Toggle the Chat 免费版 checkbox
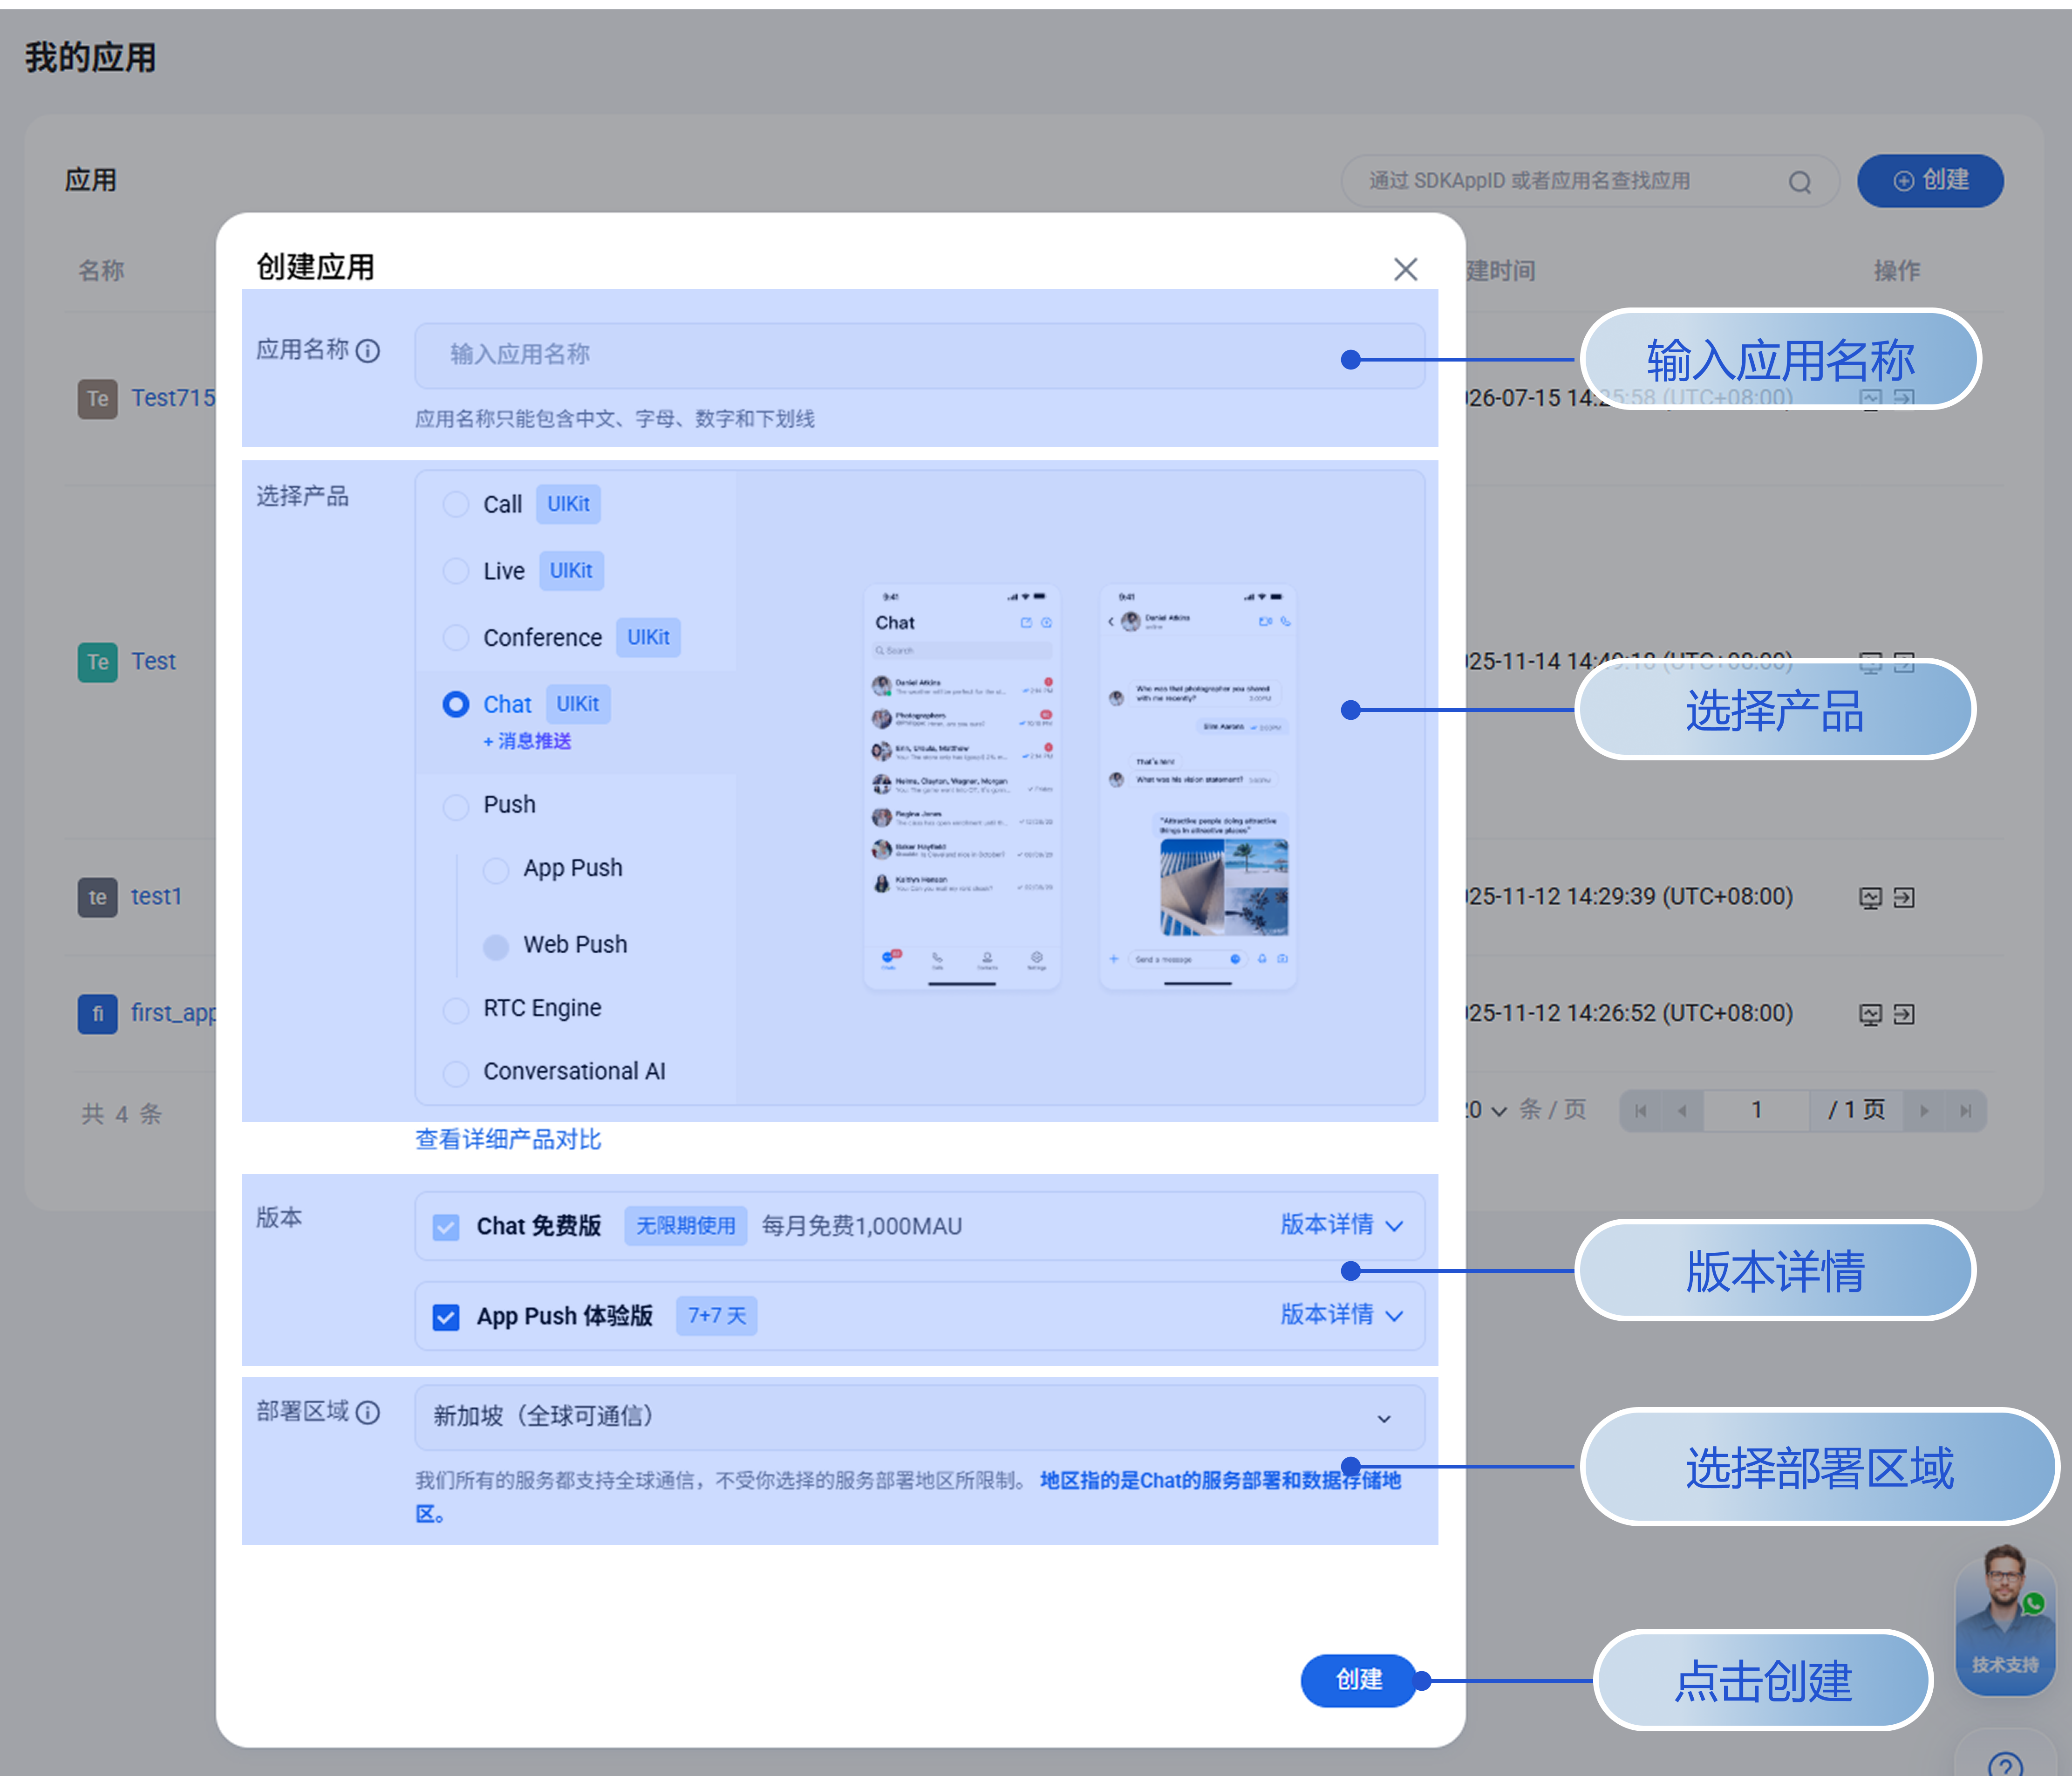 (446, 1227)
